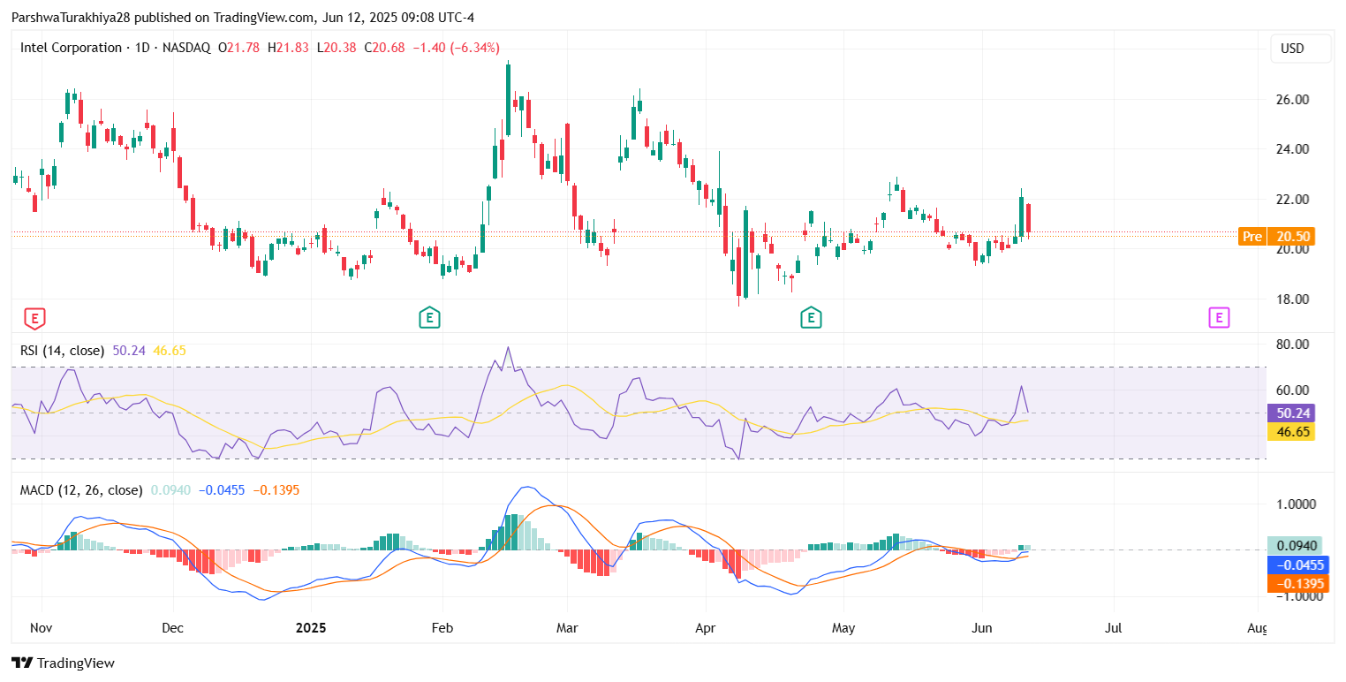Click the orange Pre market label
The image size is (1346, 682).
tap(1252, 237)
